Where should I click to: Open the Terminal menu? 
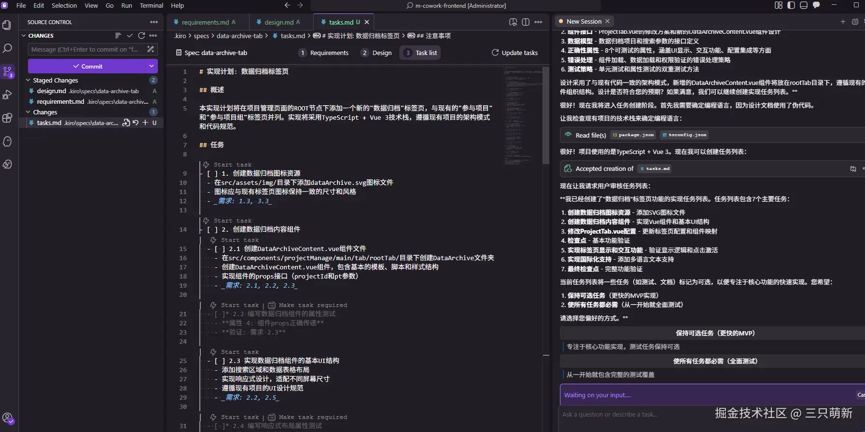[x=152, y=5]
